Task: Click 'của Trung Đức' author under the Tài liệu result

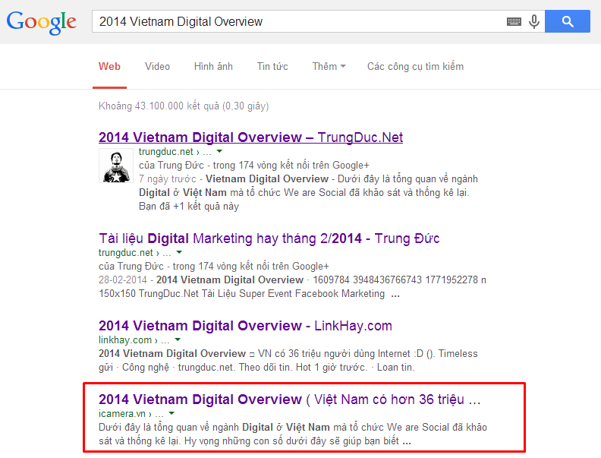Action: click(x=131, y=266)
